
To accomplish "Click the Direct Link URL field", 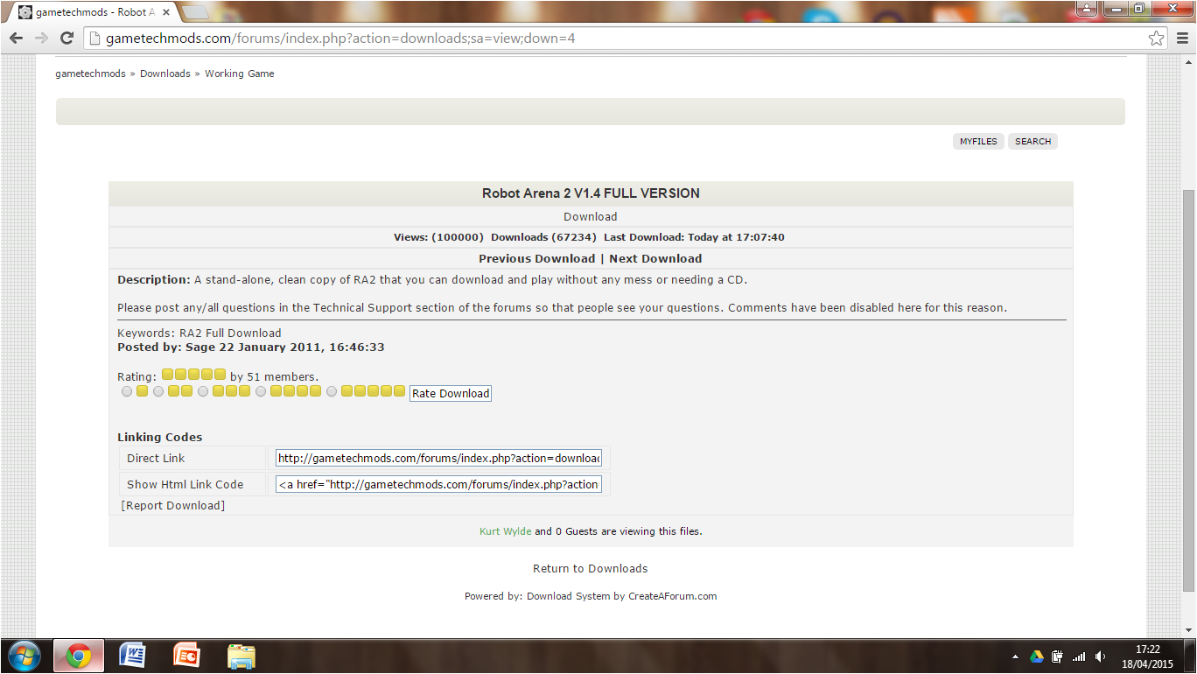I will [438, 458].
